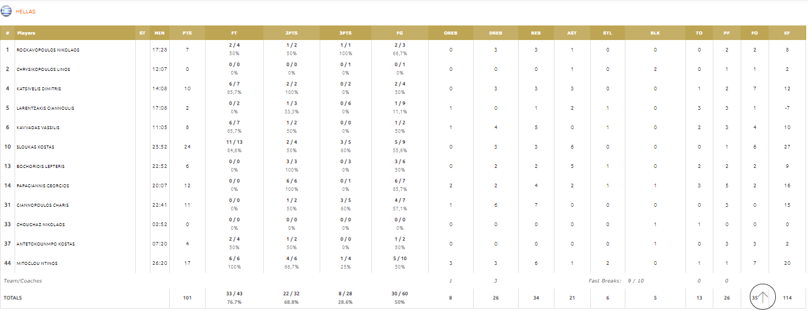Viewport: 808px width, 311px height.
Task: Click Katsivelis Dimitris player name
Action: tap(39, 89)
